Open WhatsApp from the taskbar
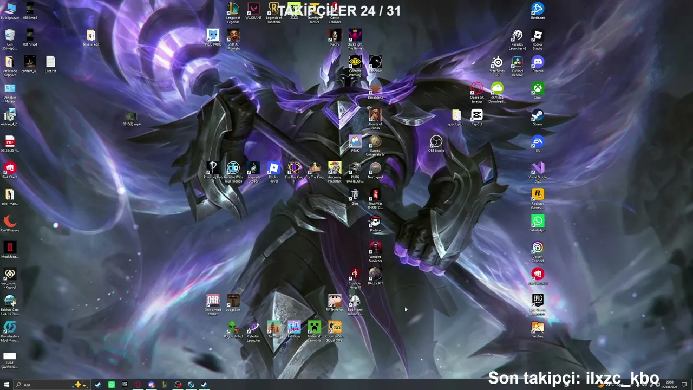Screen dimensions: 693x390 112,385
